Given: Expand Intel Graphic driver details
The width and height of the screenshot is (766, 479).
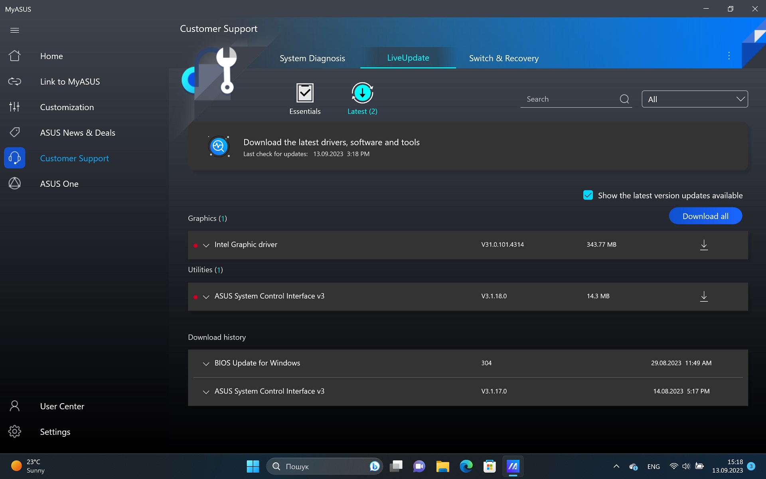Looking at the screenshot, I should point(206,245).
